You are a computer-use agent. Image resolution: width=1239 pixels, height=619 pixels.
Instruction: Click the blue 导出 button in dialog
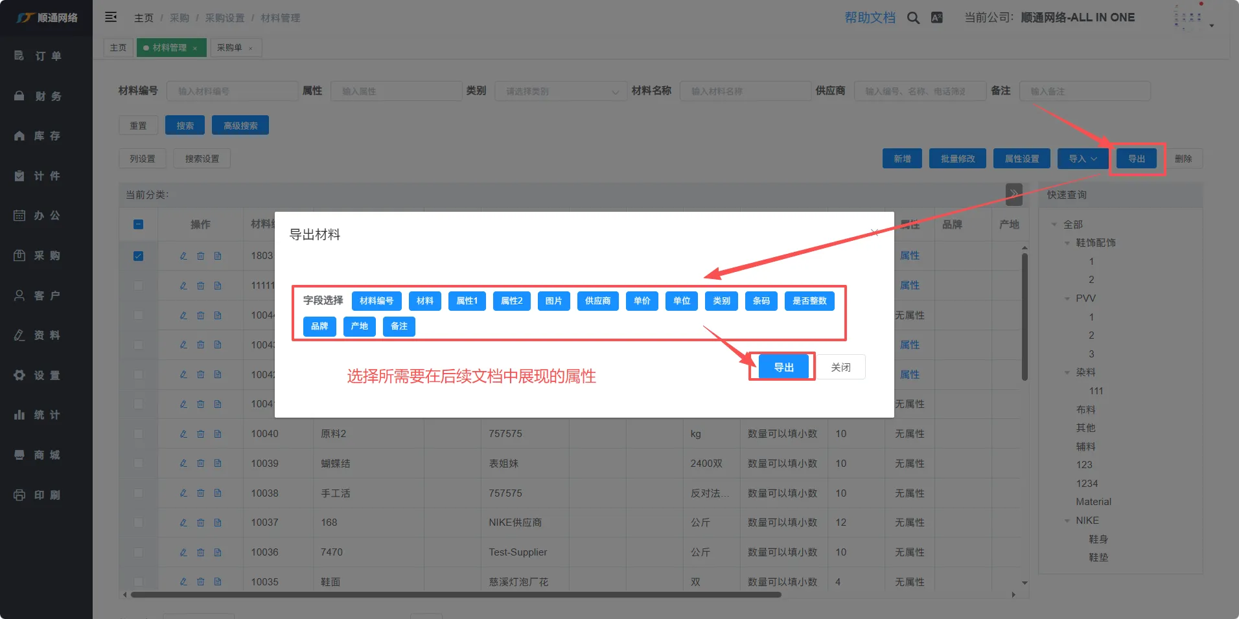[783, 367]
